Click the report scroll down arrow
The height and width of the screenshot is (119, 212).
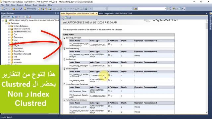(x=207, y=113)
